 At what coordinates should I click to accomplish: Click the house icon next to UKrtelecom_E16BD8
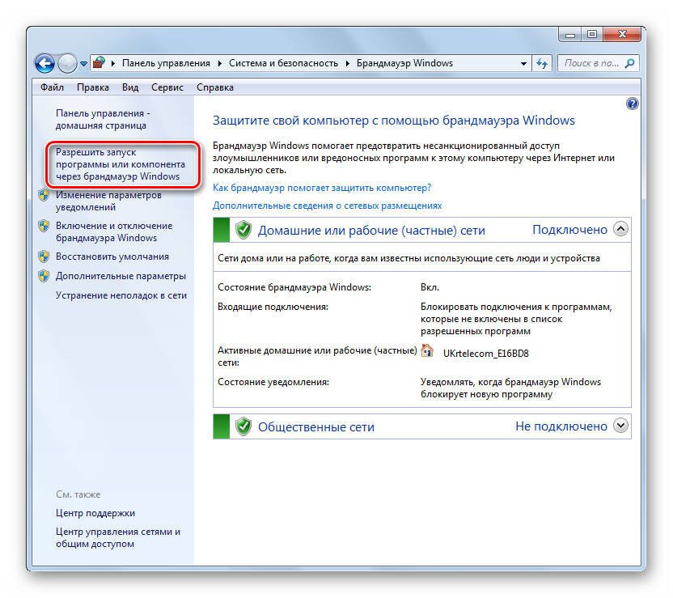(x=428, y=351)
